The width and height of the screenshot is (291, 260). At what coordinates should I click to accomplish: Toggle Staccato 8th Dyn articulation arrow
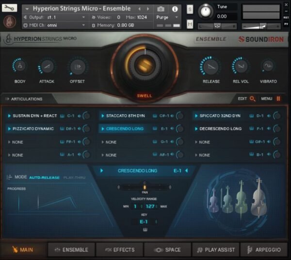tap(103, 116)
